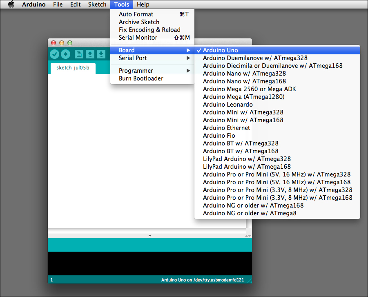Open the Apple menu icon
368x297 pixels.
[11, 4]
